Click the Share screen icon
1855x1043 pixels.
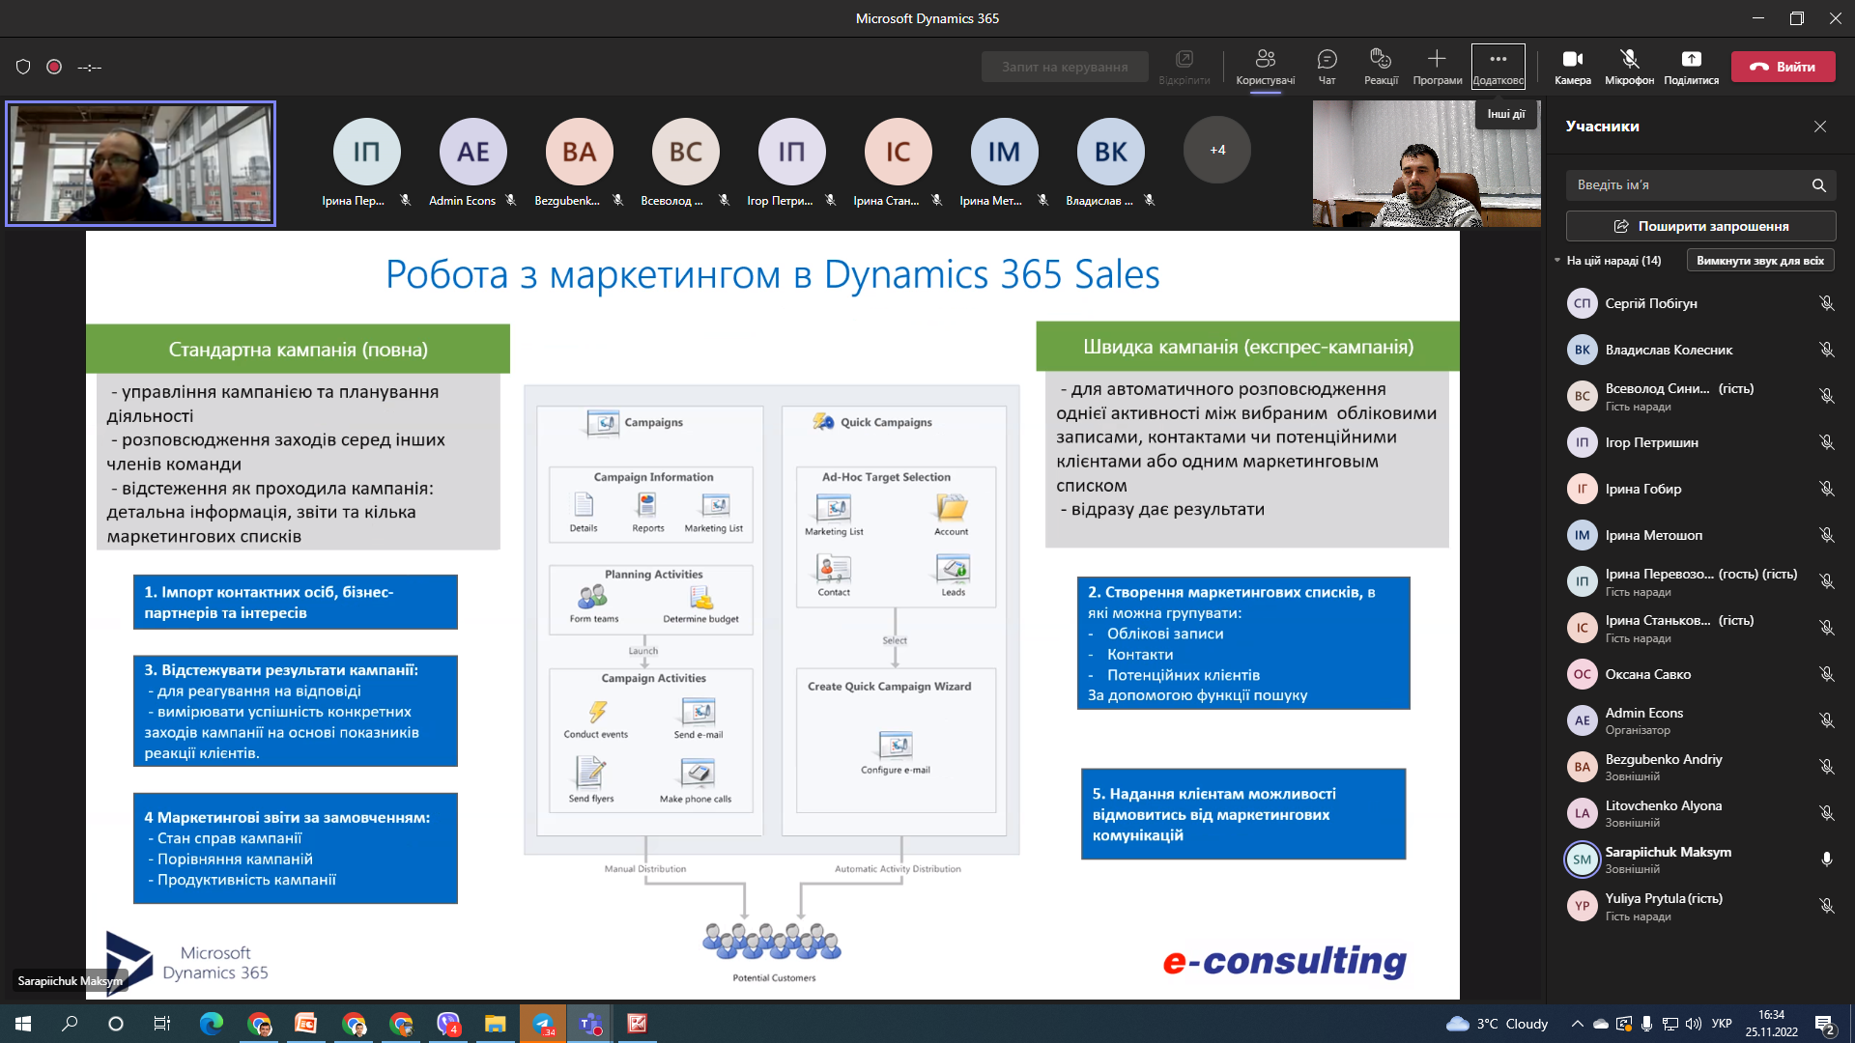[x=1691, y=60]
